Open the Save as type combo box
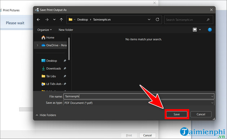 click(x=139, y=103)
